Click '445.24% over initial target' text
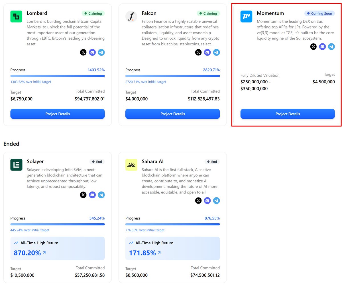Viewport: 342px width, 292px height. (30, 230)
